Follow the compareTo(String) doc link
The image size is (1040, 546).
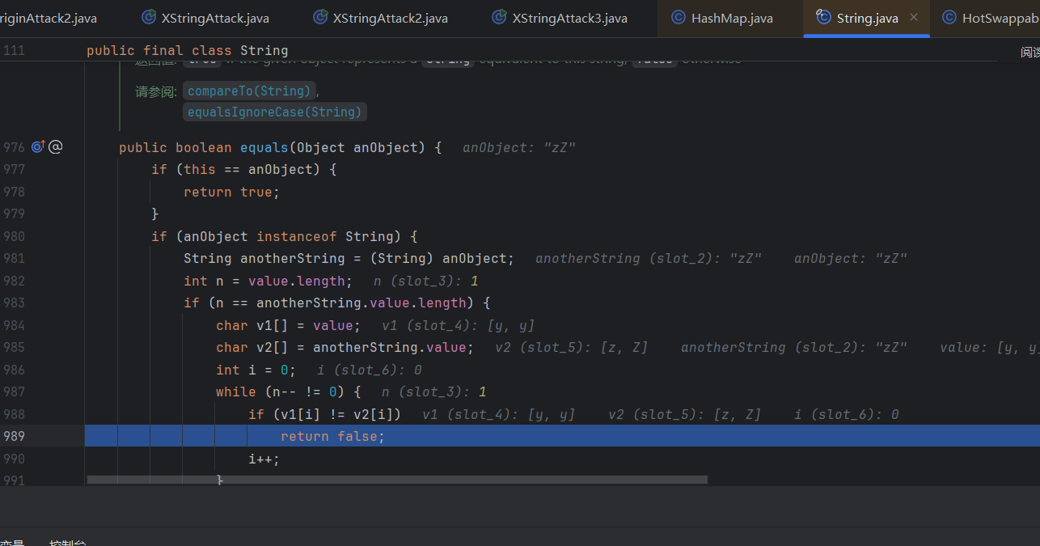tap(249, 91)
